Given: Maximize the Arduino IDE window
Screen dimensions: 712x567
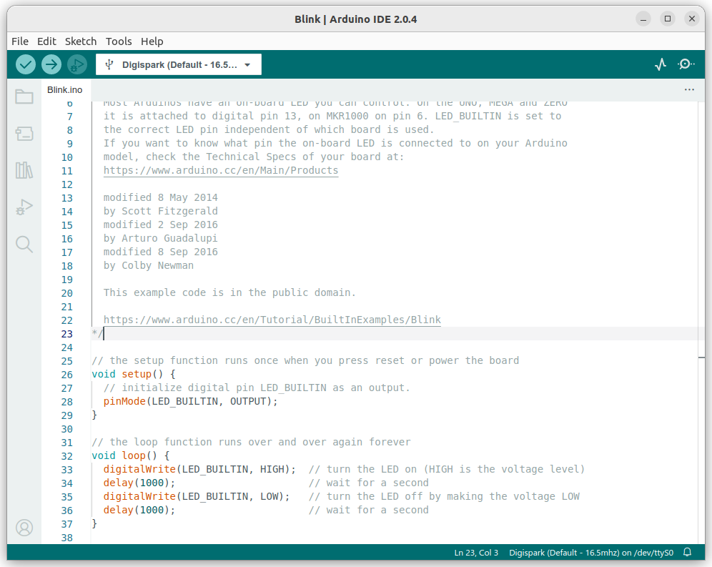Looking at the screenshot, I should click(668, 19).
